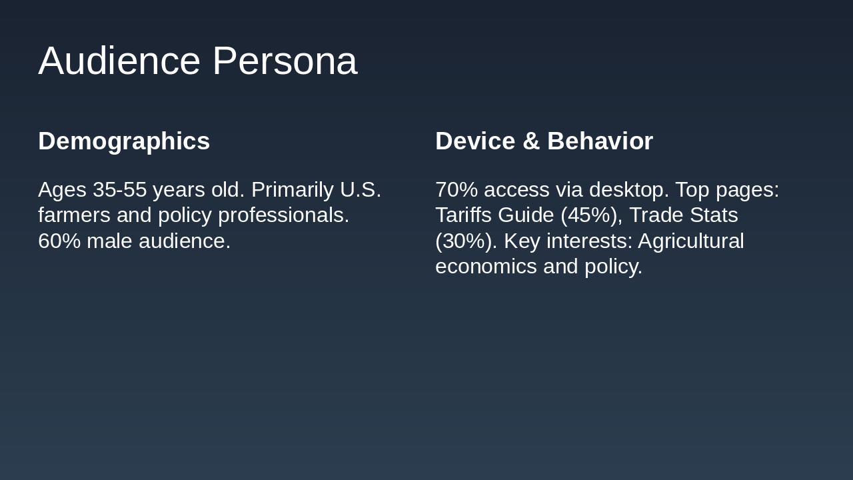Click the 'Device & Behavior' heading
The width and height of the screenshot is (853, 480).
coord(544,141)
